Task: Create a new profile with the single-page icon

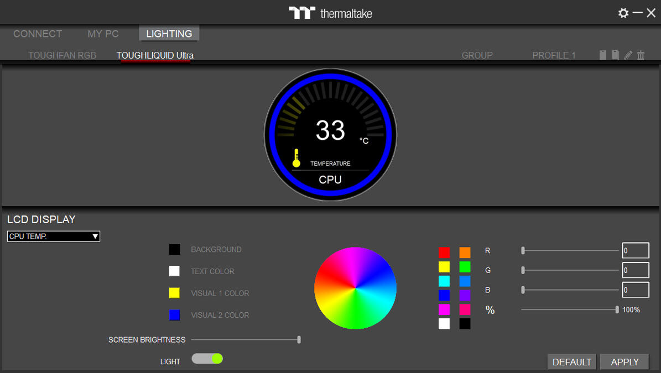Action: pyautogui.click(x=603, y=55)
